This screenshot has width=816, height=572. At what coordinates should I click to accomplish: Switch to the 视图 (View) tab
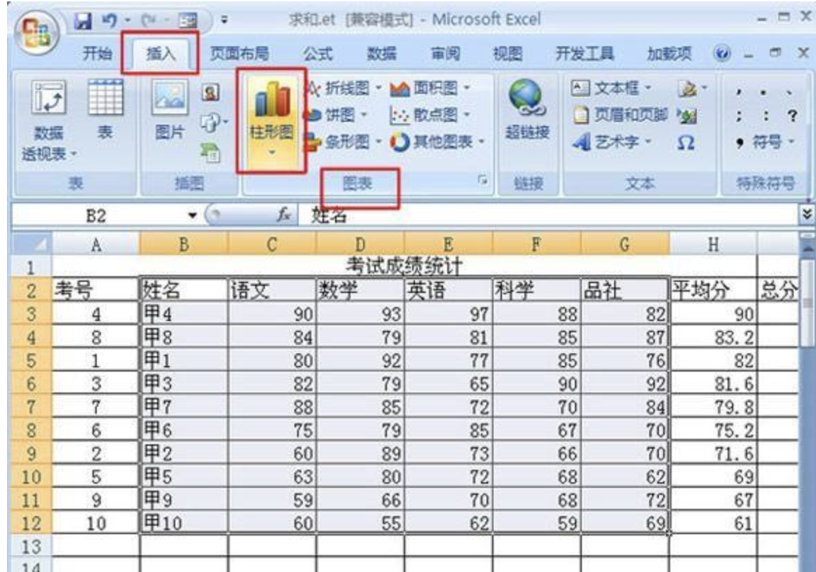pyautogui.click(x=508, y=53)
